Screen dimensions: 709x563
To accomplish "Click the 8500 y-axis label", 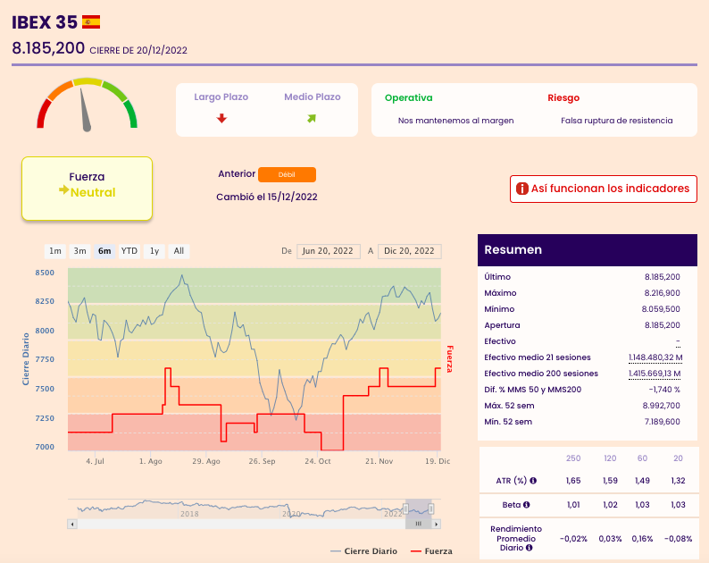I will pos(45,273).
